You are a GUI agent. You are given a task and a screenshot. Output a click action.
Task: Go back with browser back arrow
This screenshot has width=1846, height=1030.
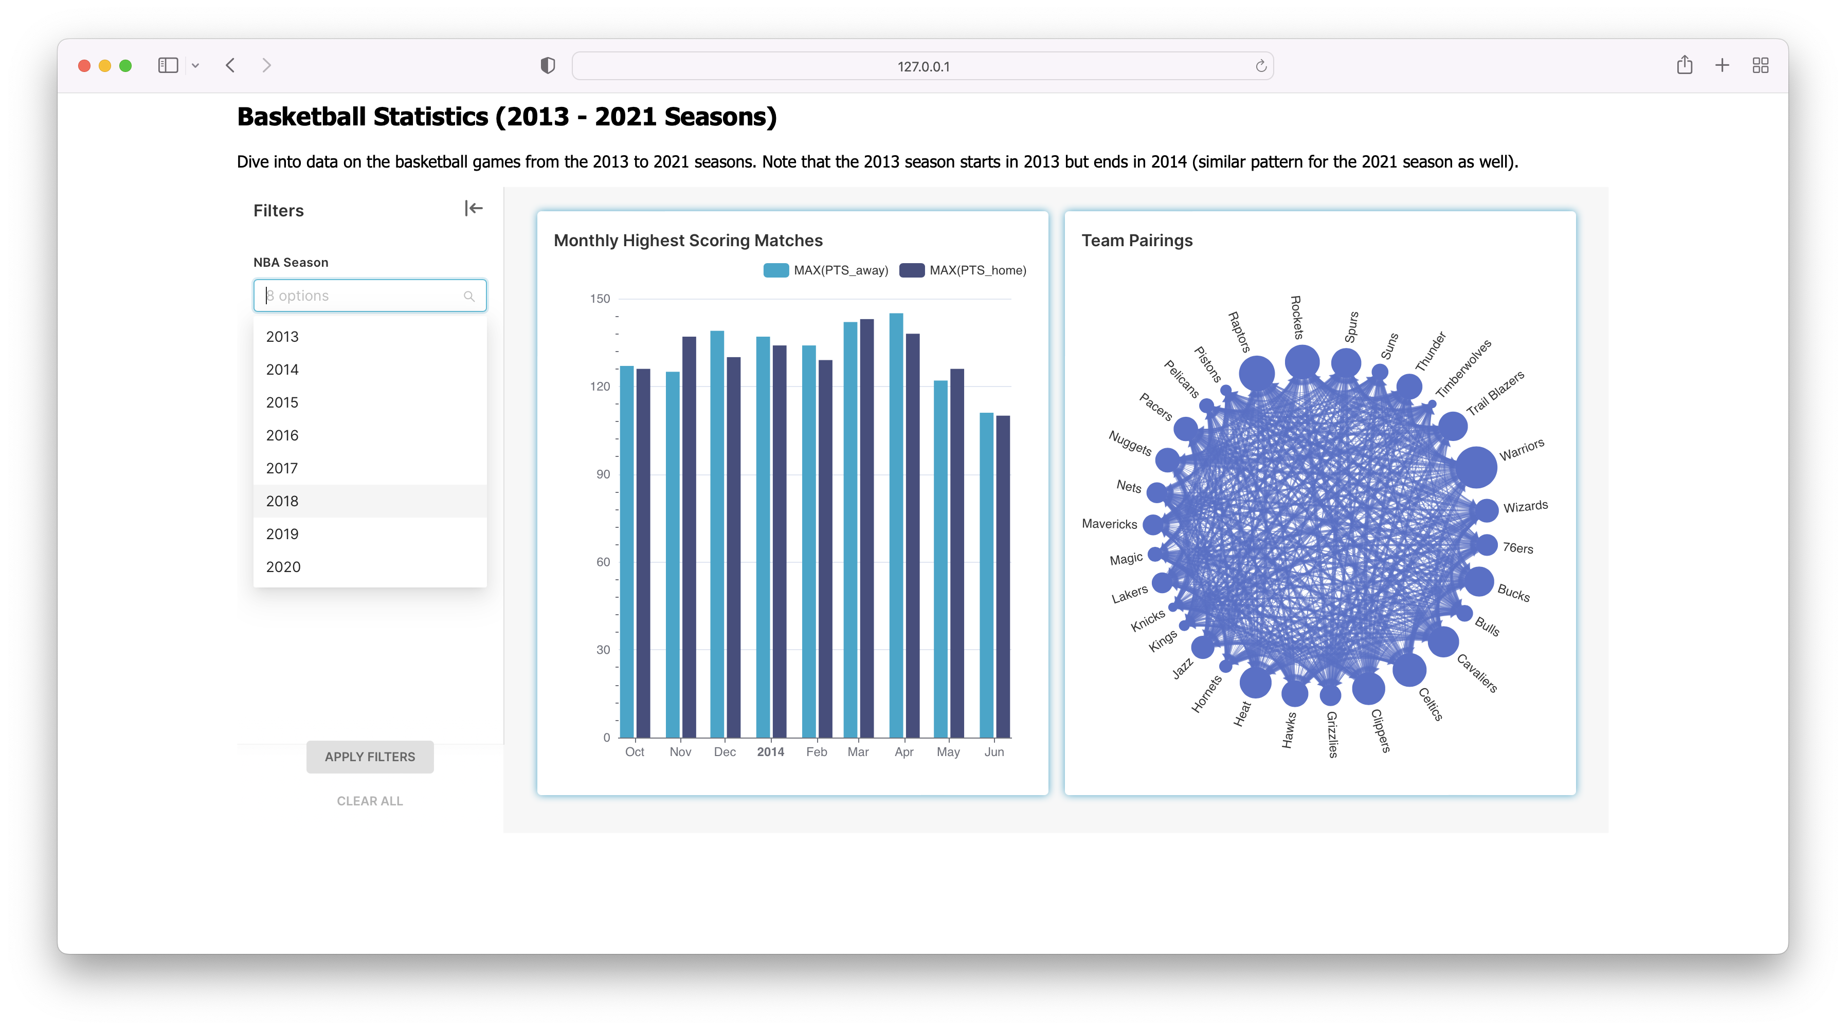pyautogui.click(x=230, y=66)
